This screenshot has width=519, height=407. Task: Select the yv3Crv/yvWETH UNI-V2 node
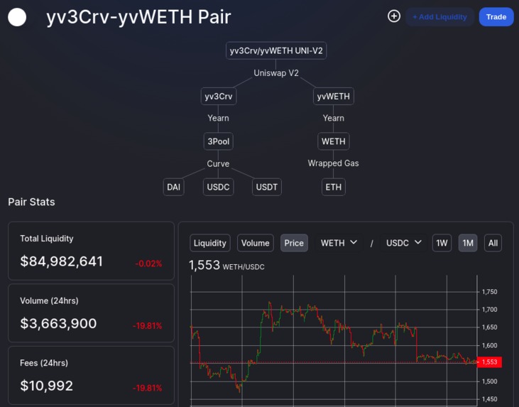tap(276, 50)
